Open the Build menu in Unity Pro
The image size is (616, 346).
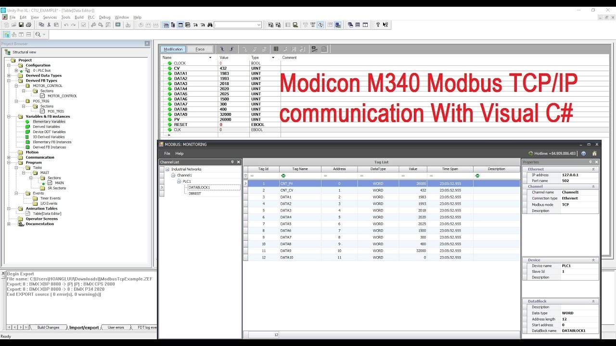click(x=79, y=17)
